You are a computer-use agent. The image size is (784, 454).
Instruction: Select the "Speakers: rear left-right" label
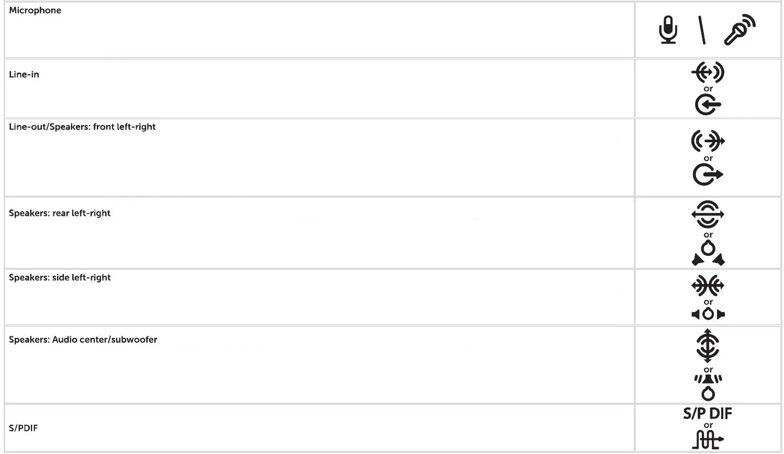(60, 213)
